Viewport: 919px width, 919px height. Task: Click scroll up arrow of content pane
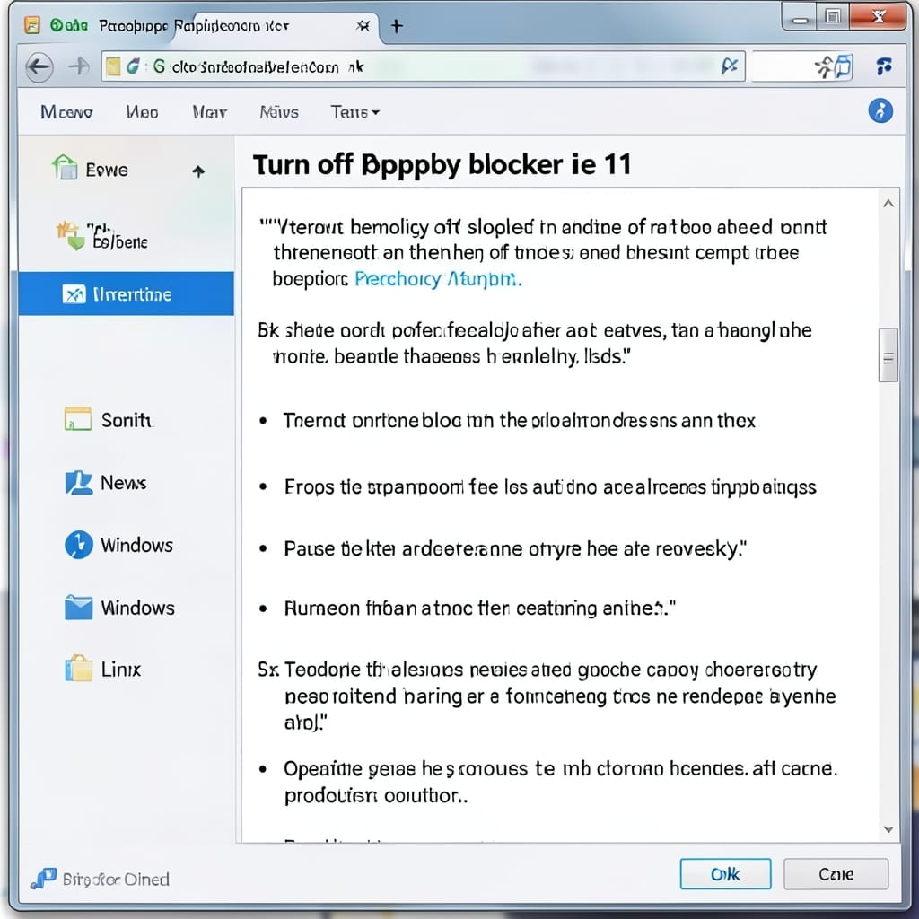pyautogui.click(x=888, y=204)
